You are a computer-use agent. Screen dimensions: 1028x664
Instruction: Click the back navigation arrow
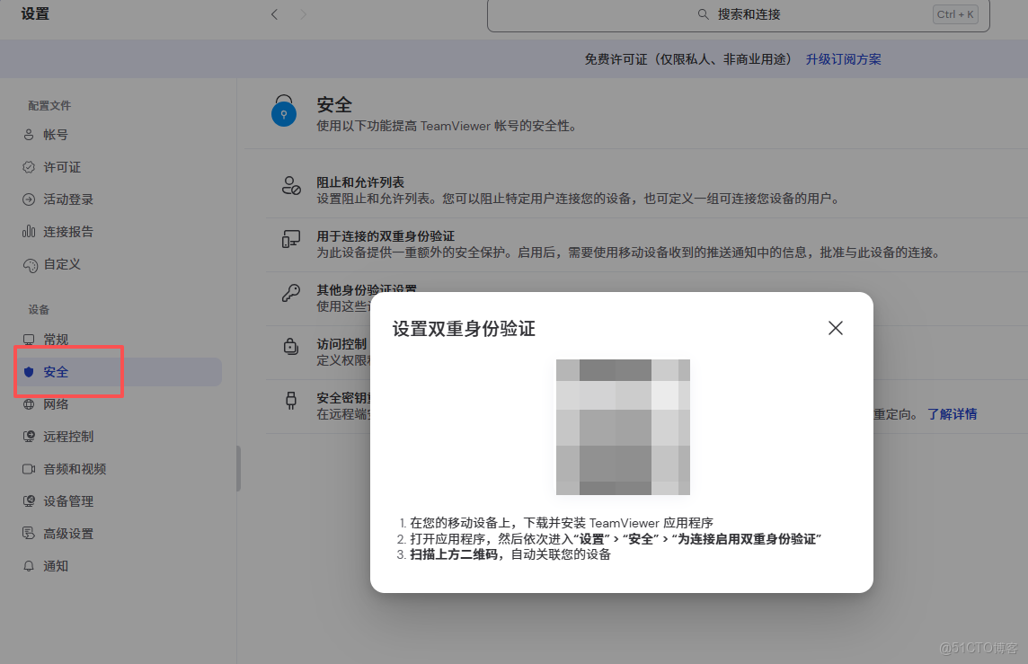274,14
